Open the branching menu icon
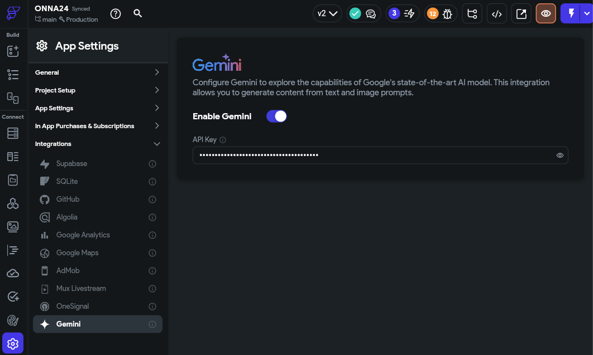This screenshot has height=355, width=593. 472,13
